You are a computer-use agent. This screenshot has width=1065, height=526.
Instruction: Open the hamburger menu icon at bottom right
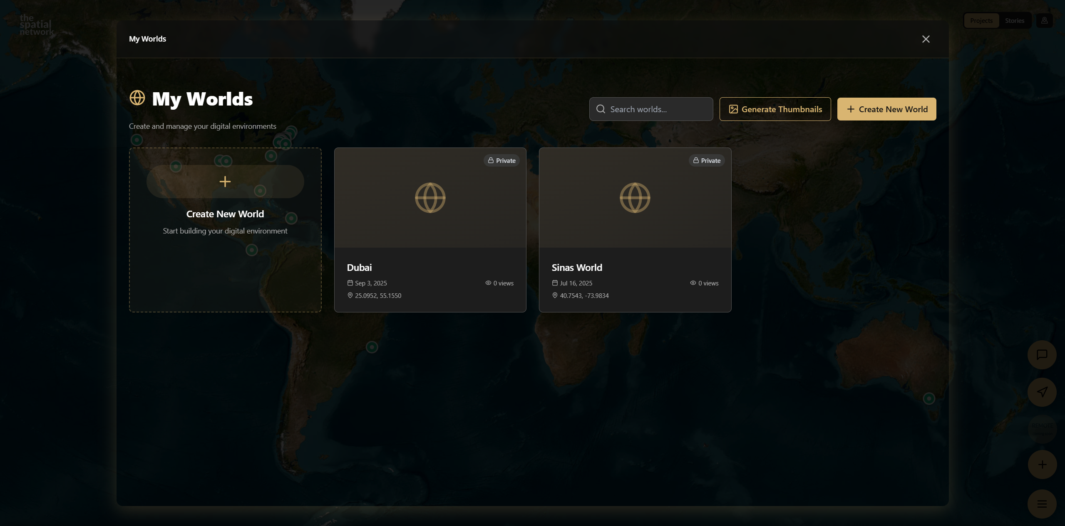[1042, 504]
